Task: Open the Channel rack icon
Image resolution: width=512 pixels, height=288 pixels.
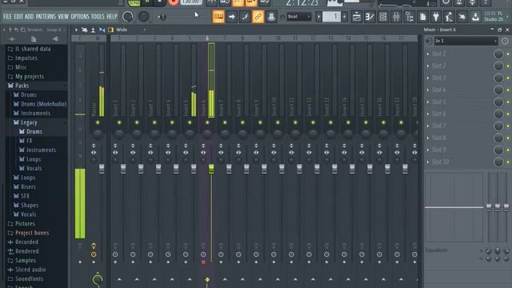Action: tap(383, 17)
